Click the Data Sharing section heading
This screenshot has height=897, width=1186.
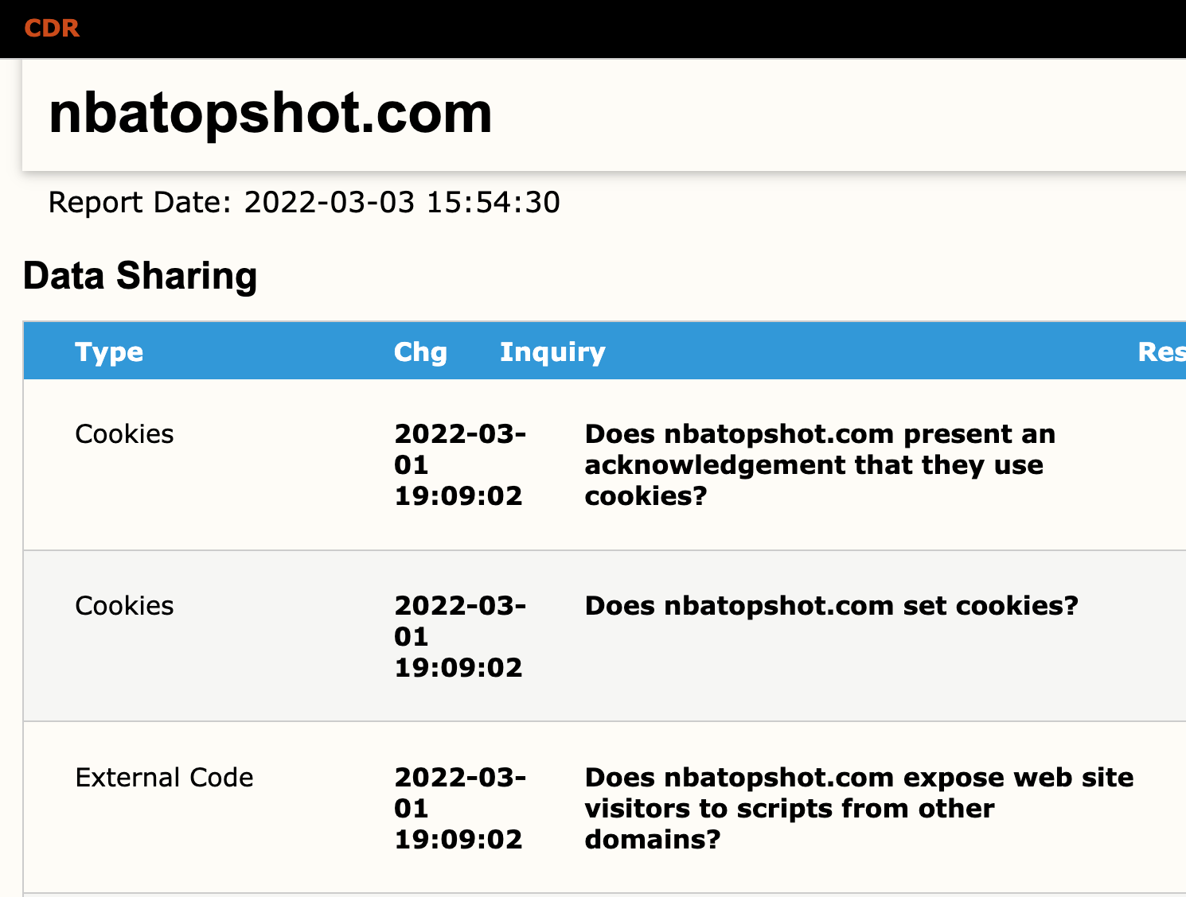pyautogui.click(x=140, y=276)
